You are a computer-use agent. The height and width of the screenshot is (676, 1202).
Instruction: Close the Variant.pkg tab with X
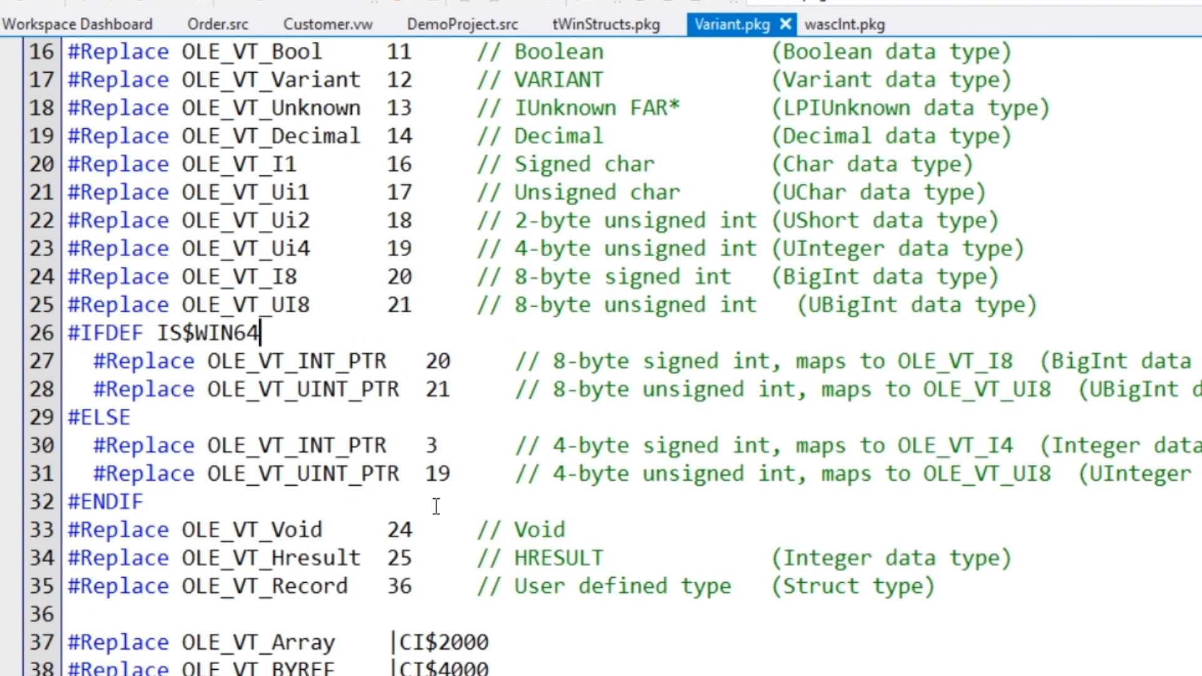(x=785, y=24)
